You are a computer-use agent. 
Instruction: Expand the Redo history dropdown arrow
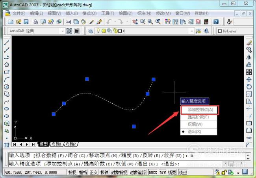click(127, 22)
